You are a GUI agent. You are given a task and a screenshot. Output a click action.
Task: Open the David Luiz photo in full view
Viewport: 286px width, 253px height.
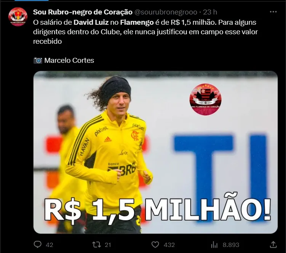tap(155, 152)
